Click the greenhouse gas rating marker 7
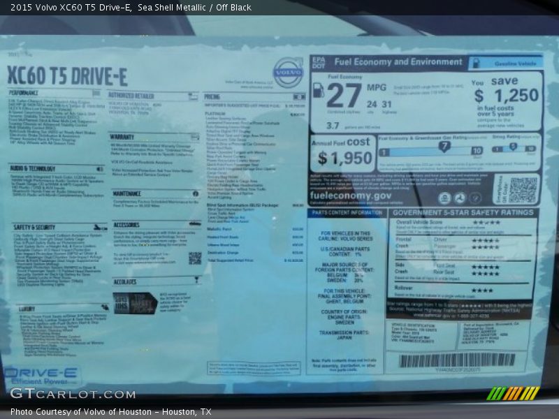Screen dimensions: 559x419 point(444,147)
